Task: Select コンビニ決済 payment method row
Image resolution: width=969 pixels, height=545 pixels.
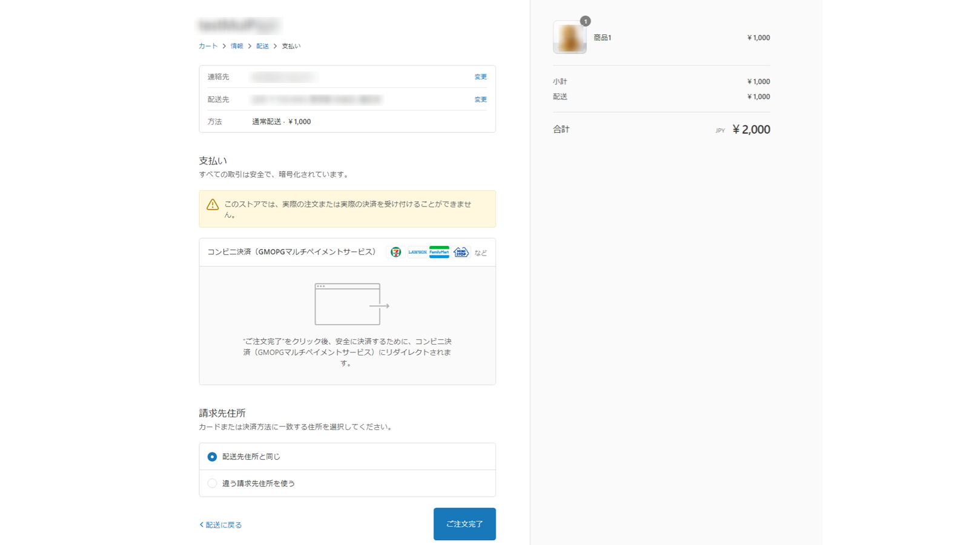Action: point(347,253)
